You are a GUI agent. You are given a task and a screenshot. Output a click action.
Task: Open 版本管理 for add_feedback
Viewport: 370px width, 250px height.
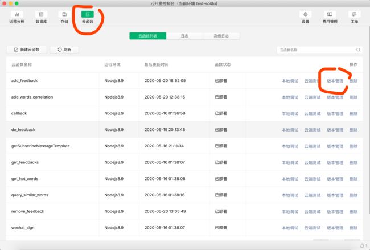(x=335, y=81)
